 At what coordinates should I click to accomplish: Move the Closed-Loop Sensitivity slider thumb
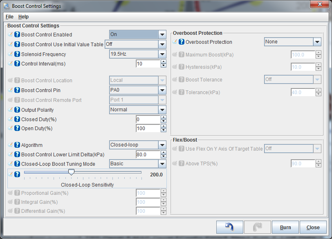click(x=72, y=172)
